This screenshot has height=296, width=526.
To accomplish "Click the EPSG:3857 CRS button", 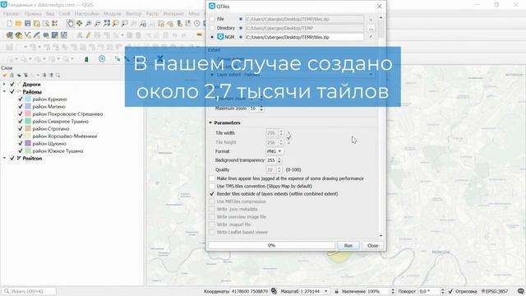I will 495,291.
